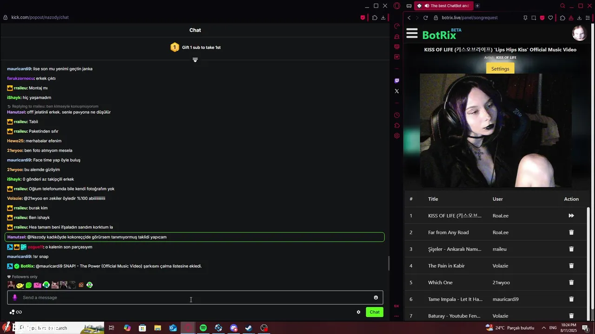The height and width of the screenshot is (334, 595).
Task: Open X in Opera sidebar
Action: pyautogui.click(x=397, y=91)
